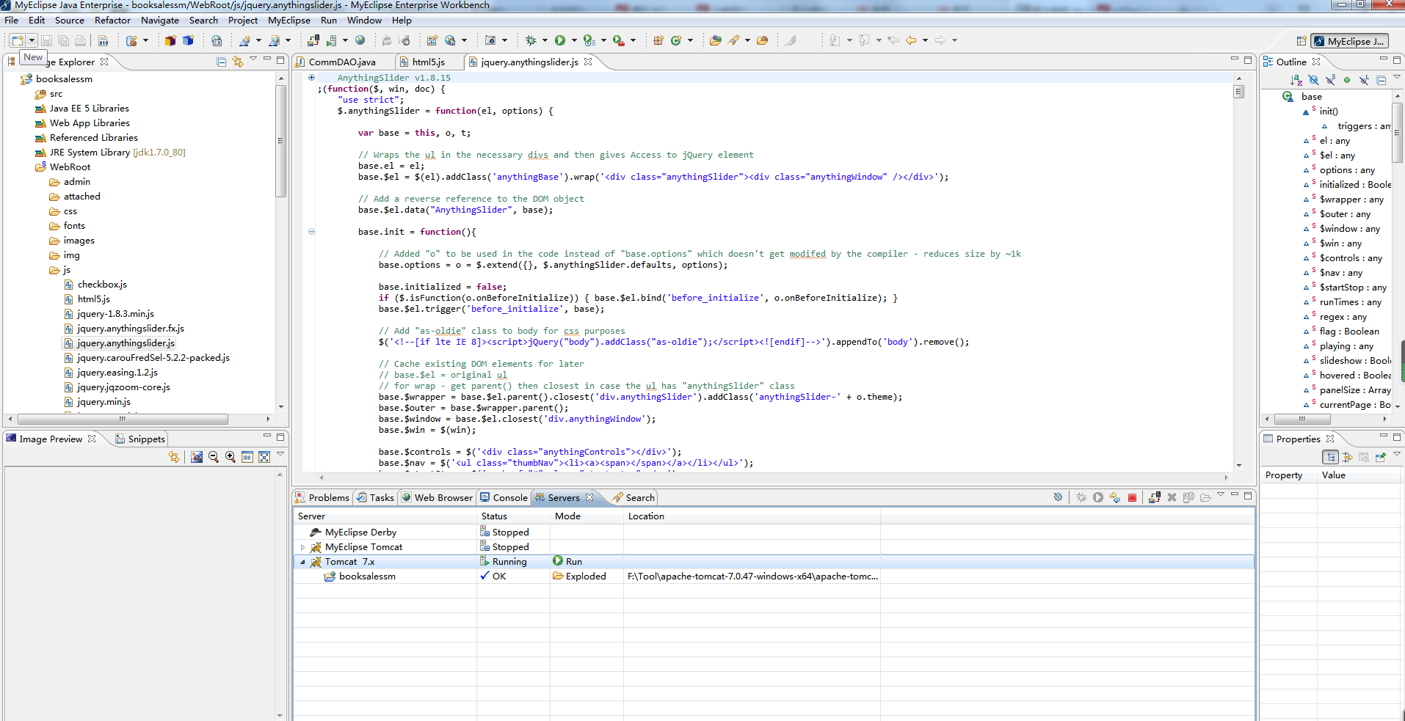Switch to Console tab

point(504,497)
